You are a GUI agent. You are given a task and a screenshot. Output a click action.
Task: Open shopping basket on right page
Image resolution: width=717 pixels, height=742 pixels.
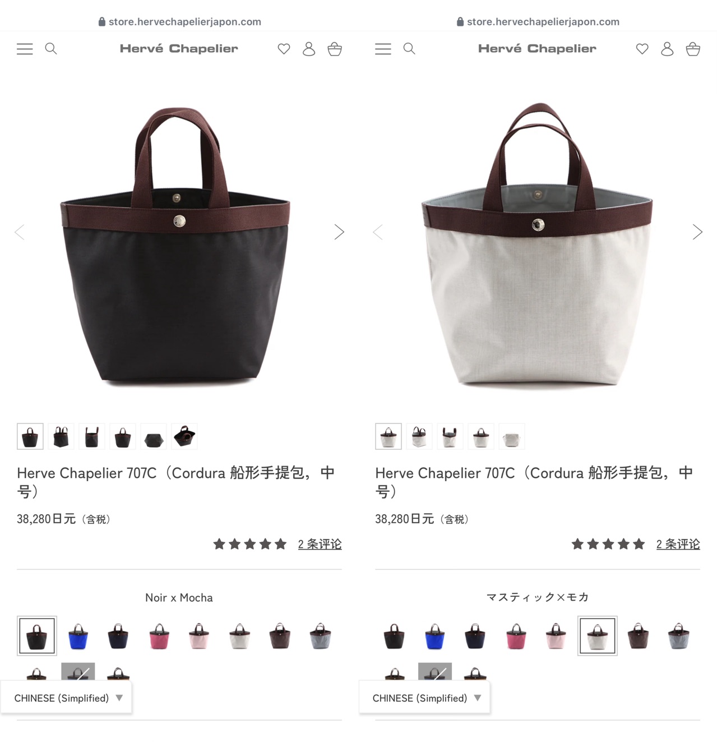693,49
